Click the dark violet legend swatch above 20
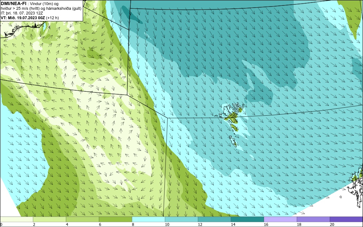 (346, 219)
